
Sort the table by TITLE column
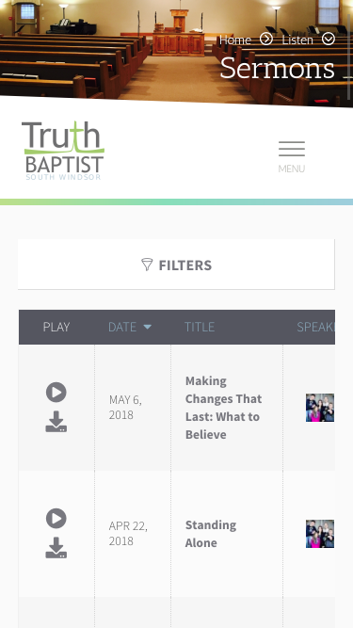click(200, 327)
